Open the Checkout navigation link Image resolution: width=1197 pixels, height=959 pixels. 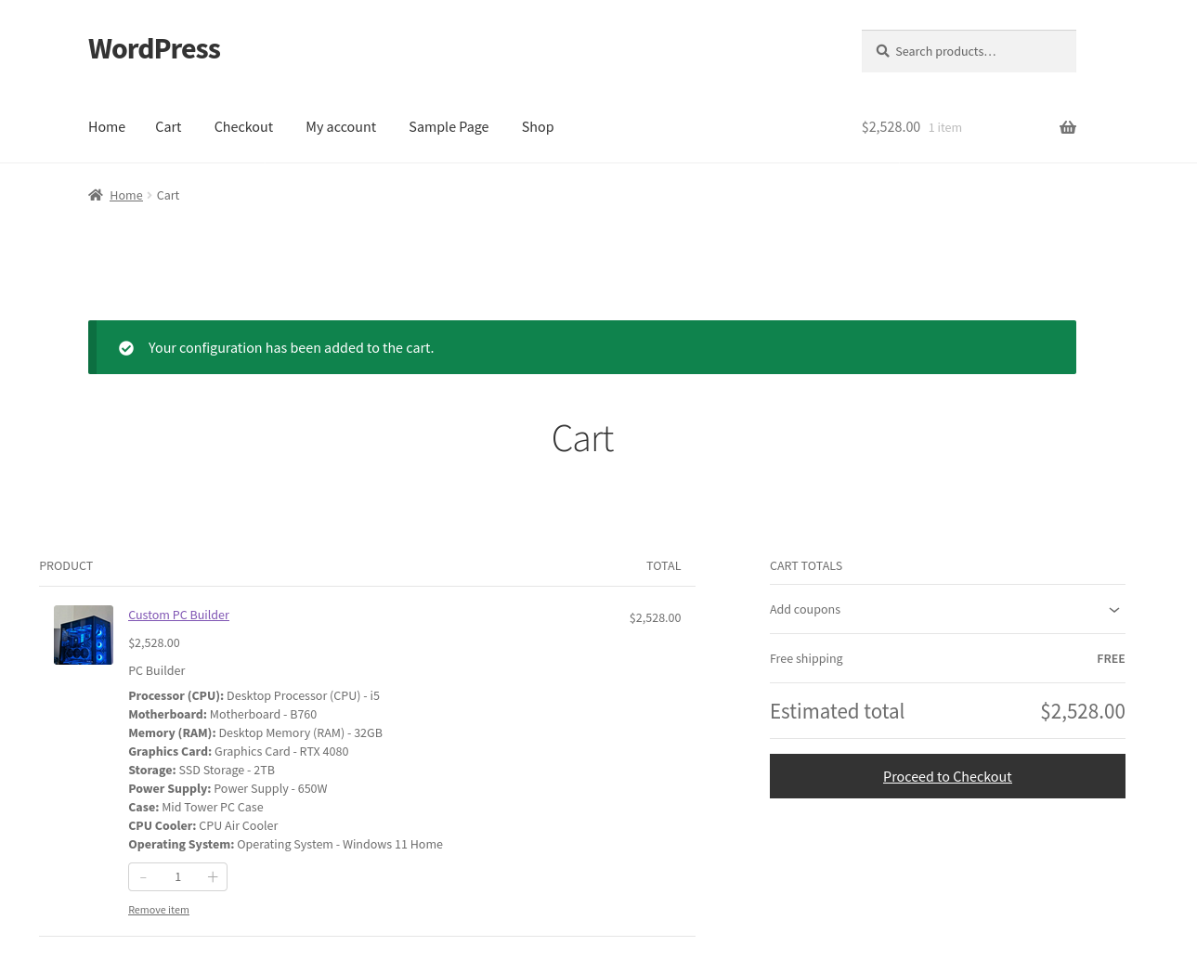[x=243, y=127]
